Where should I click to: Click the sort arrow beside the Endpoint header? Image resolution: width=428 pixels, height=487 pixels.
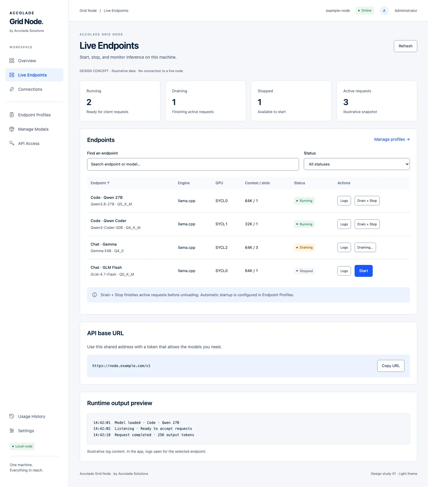[108, 183]
